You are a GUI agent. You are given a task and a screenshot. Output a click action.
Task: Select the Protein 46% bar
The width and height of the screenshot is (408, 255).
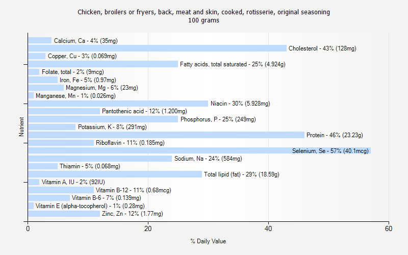(x=166, y=135)
